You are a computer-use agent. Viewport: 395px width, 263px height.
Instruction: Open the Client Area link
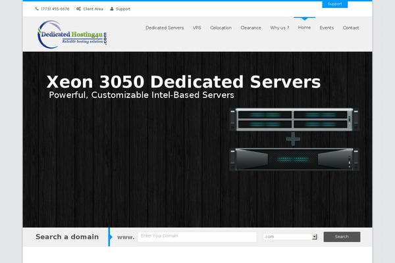(x=93, y=9)
